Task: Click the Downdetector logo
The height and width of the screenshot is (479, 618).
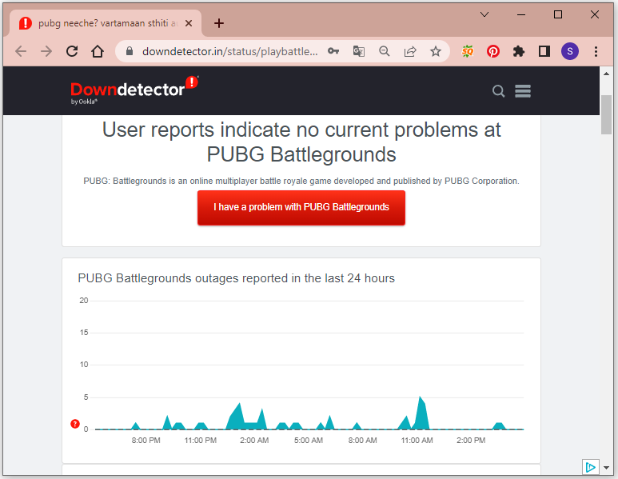Action: pyautogui.click(x=134, y=90)
